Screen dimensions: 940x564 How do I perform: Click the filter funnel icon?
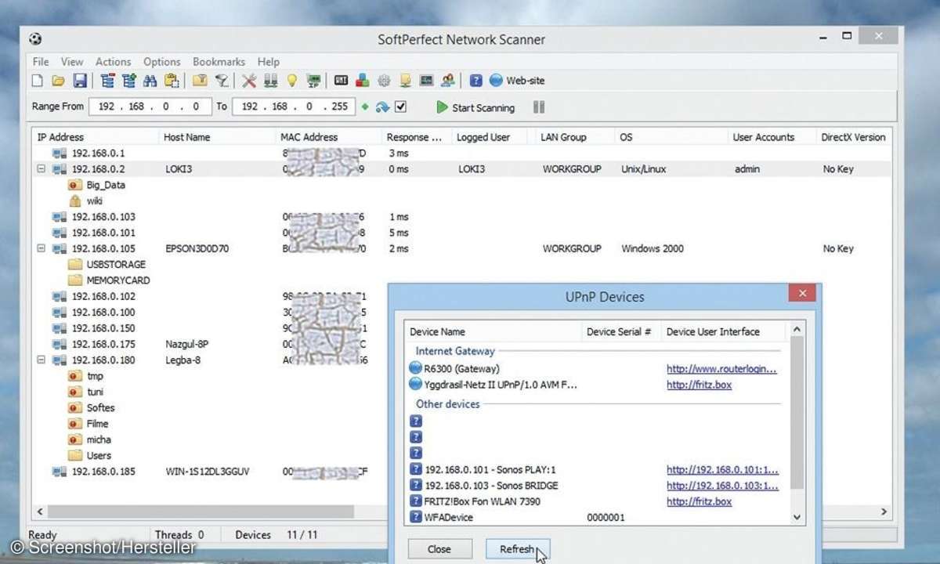pos(222,81)
